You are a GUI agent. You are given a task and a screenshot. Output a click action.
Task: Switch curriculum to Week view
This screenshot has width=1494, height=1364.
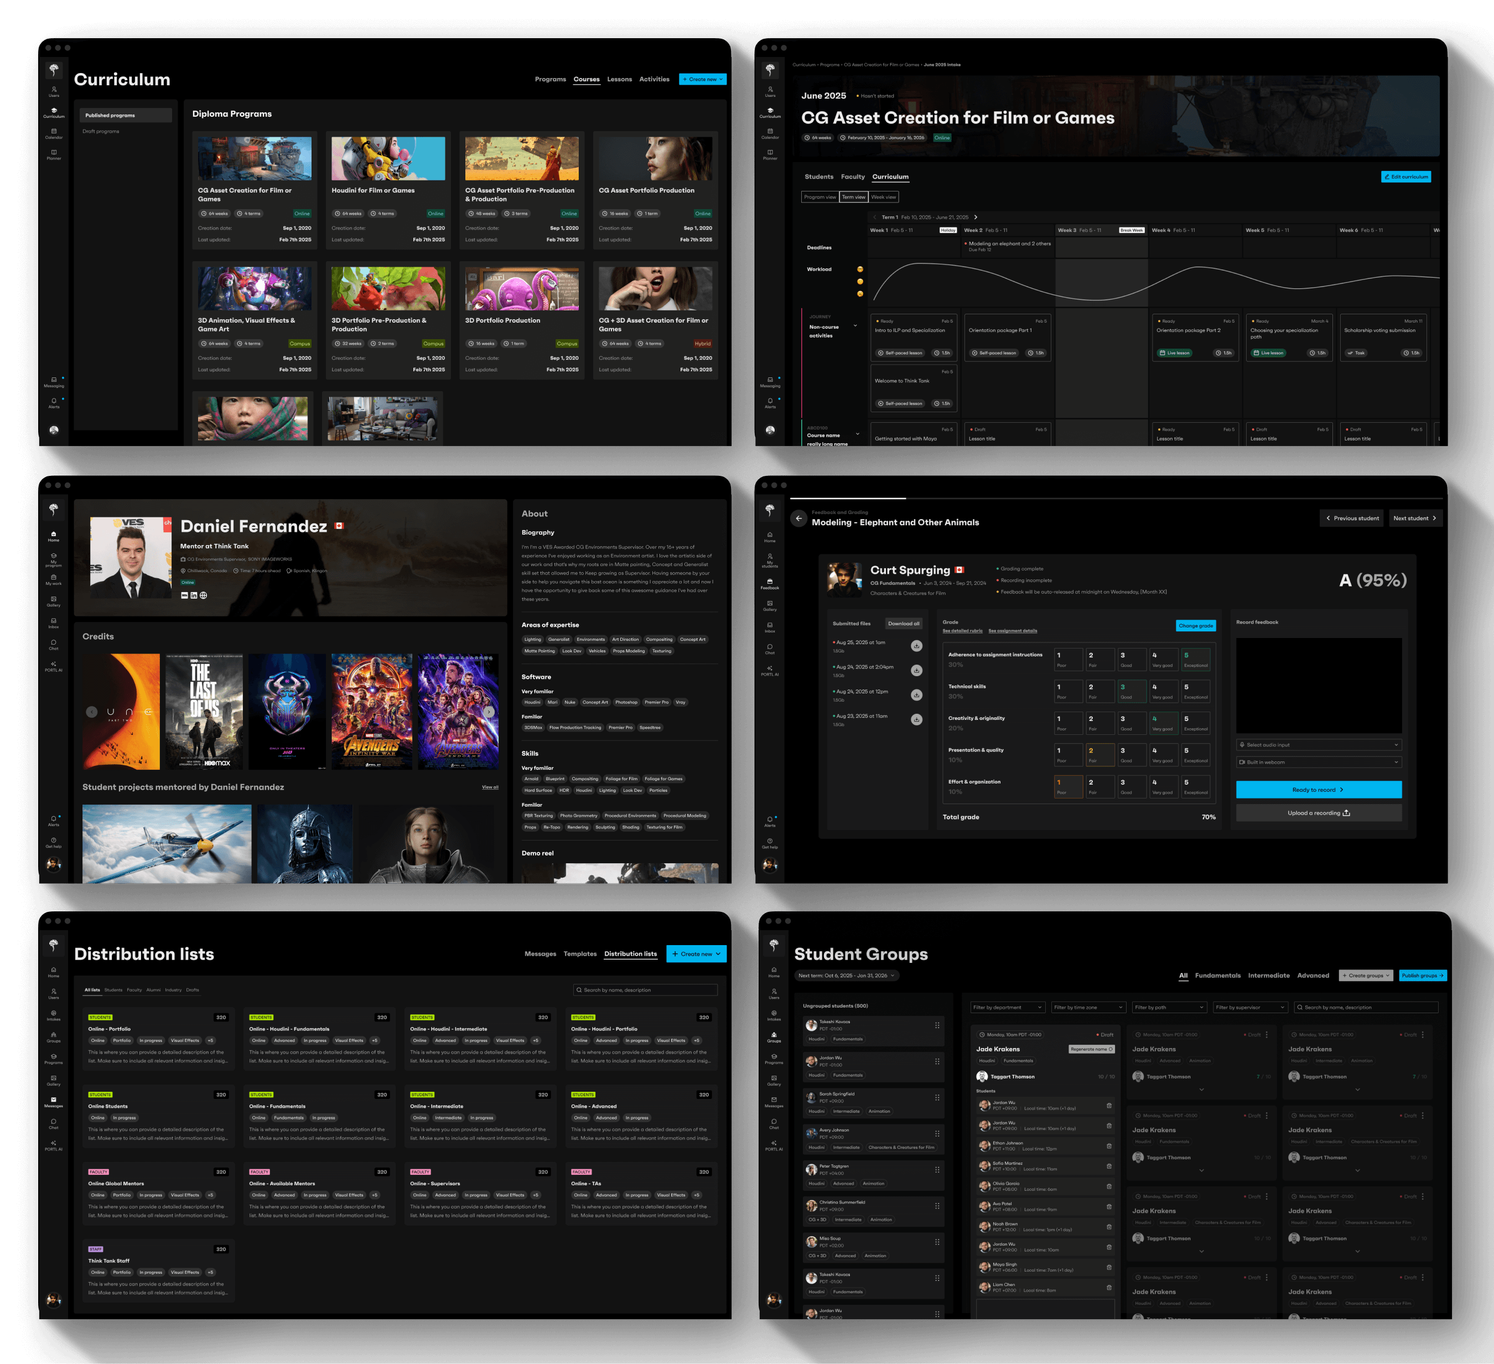coord(883,197)
